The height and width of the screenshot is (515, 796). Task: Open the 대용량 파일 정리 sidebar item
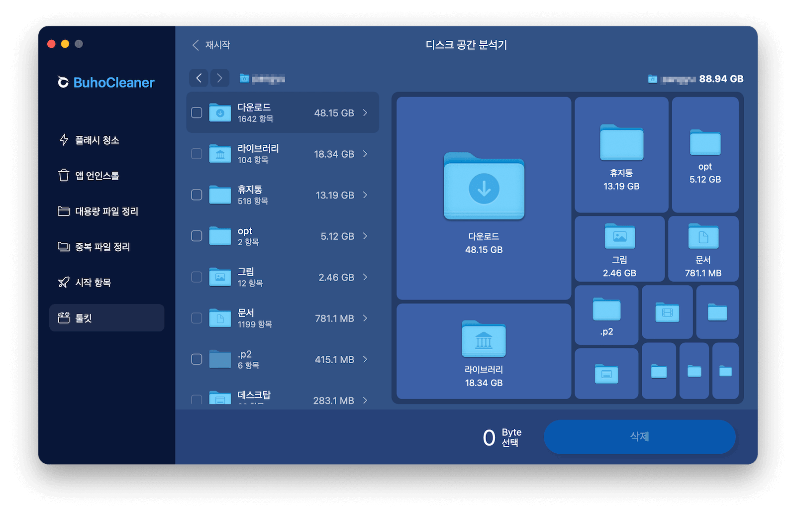coord(106,211)
